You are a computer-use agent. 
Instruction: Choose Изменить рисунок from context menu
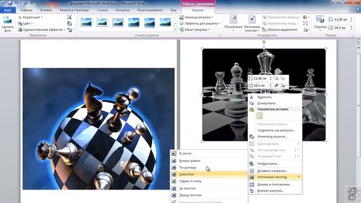pos(275,136)
